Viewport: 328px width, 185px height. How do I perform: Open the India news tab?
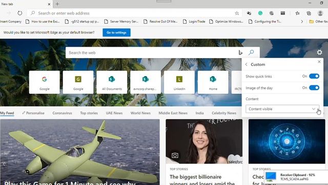[199, 113]
